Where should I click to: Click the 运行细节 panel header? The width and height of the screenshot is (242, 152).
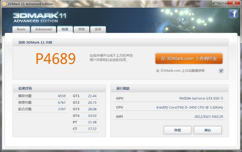[x=123, y=88]
